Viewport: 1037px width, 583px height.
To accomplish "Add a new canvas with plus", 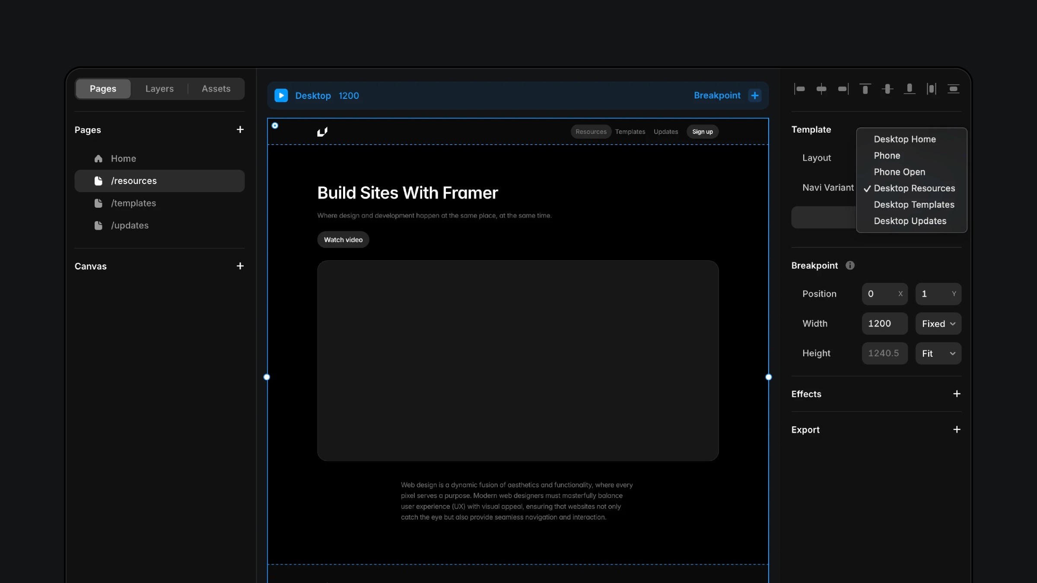I will click(x=240, y=266).
